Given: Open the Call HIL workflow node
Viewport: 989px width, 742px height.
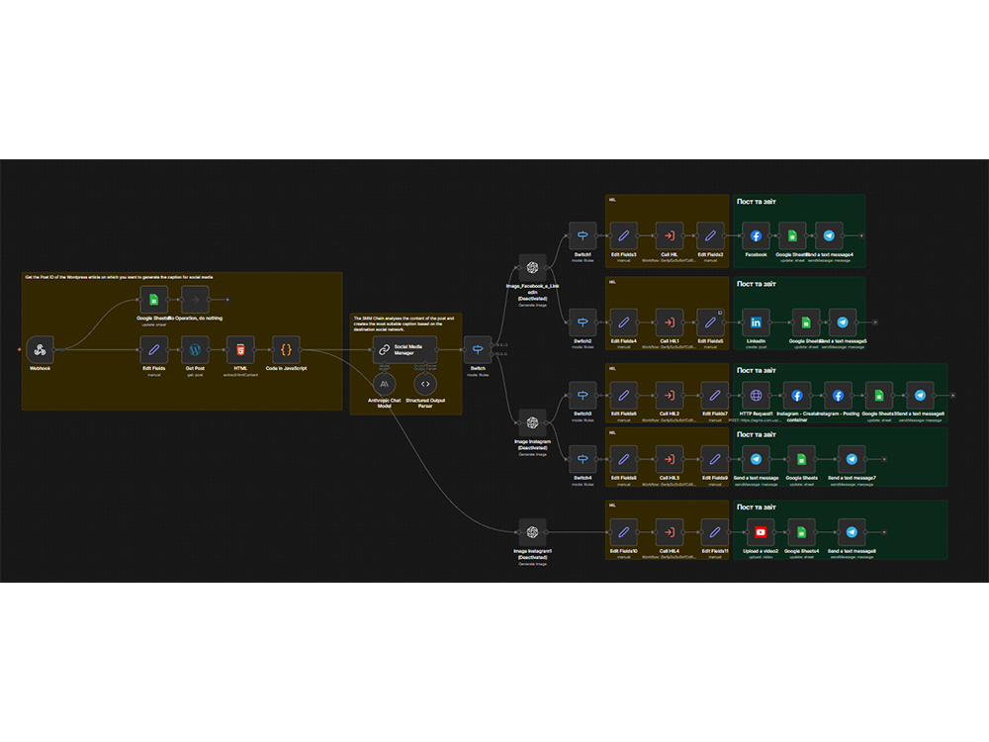Looking at the screenshot, I should coord(670,236).
